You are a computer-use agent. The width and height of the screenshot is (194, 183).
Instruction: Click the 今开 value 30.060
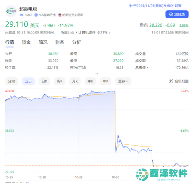click(53, 54)
